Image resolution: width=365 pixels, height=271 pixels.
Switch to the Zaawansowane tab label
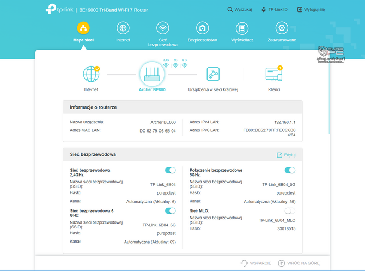[282, 40]
